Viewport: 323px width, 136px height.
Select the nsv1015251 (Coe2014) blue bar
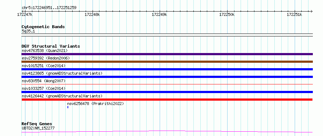click(167, 69)
